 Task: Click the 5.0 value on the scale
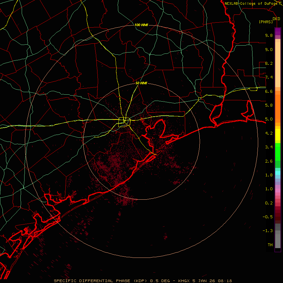[269, 119]
